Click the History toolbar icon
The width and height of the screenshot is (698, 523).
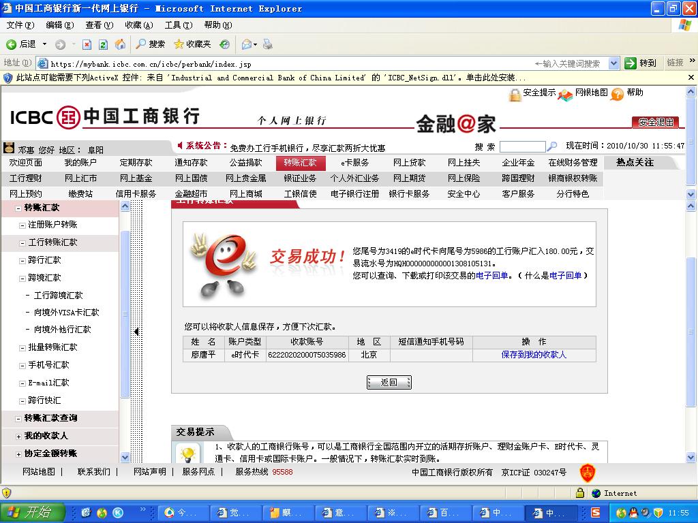[x=224, y=44]
